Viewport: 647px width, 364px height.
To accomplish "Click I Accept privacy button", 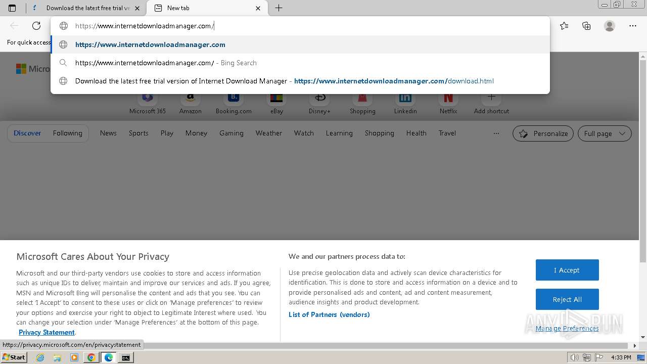I will click(567, 270).
